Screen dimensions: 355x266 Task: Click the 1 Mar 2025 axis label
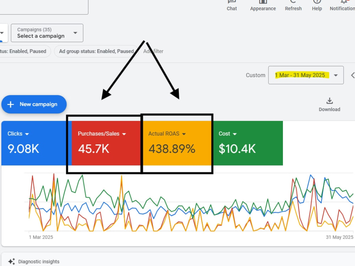41,237
